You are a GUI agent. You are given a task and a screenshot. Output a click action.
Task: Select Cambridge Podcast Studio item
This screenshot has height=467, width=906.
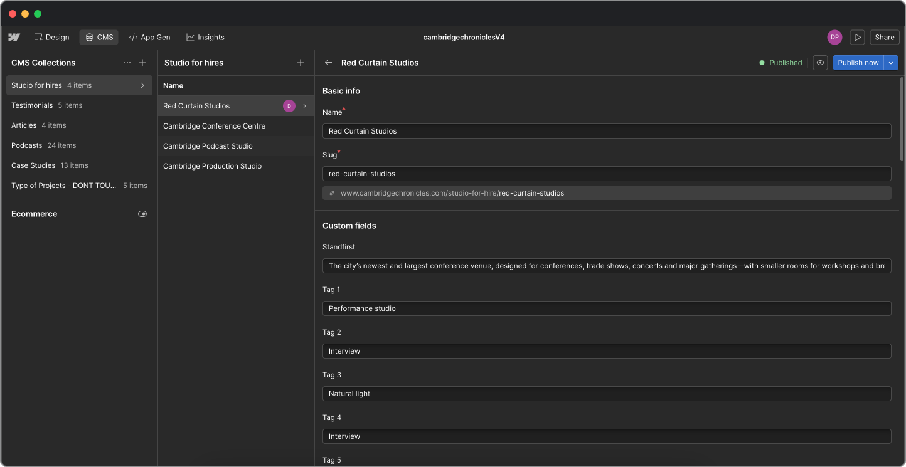(236, 146)
